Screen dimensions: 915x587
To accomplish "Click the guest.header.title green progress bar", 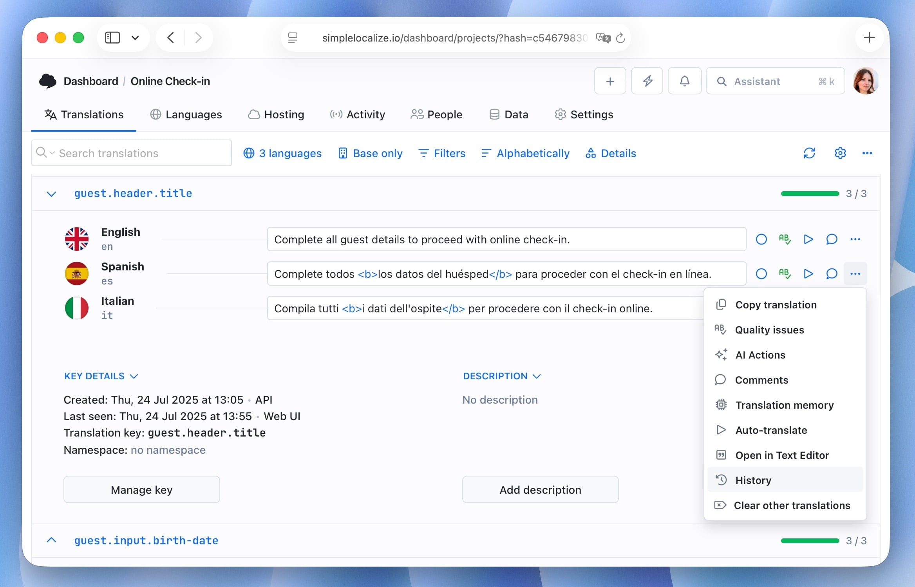I will [x=810, y=194].
